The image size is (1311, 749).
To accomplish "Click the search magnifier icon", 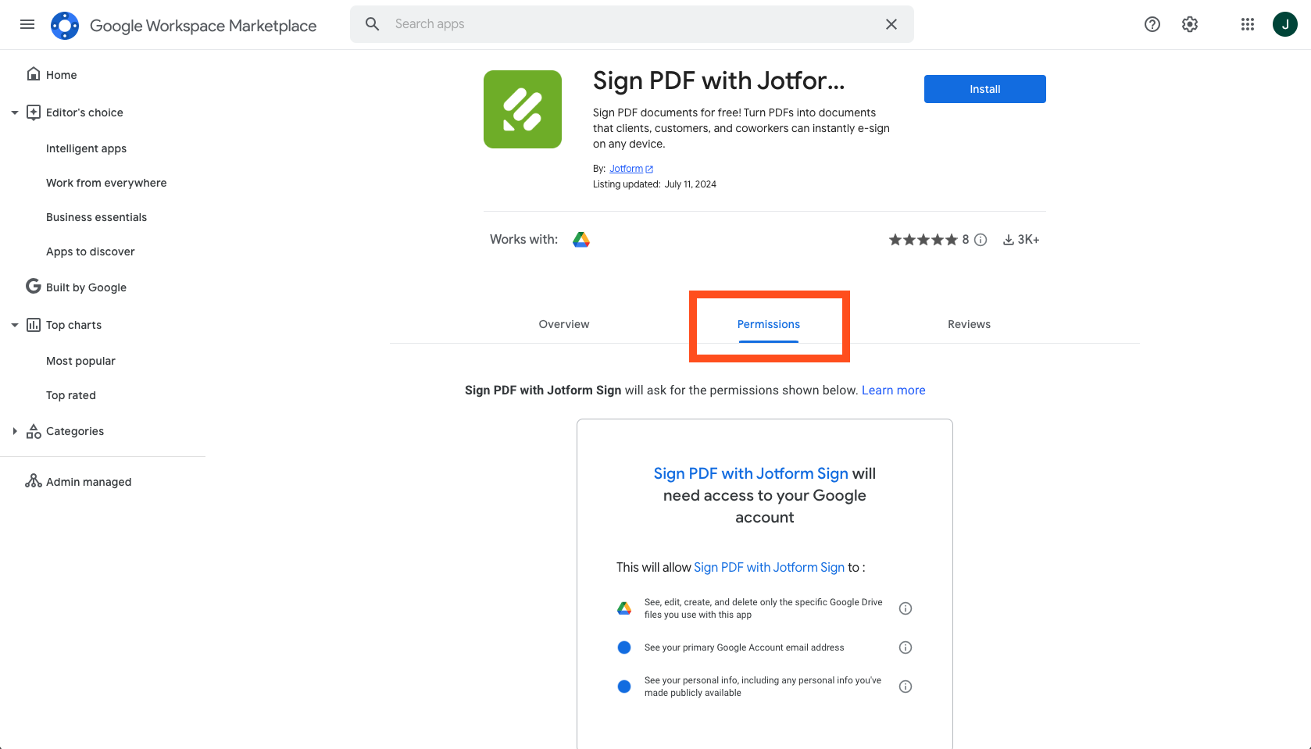I will (x=373, y=24).
